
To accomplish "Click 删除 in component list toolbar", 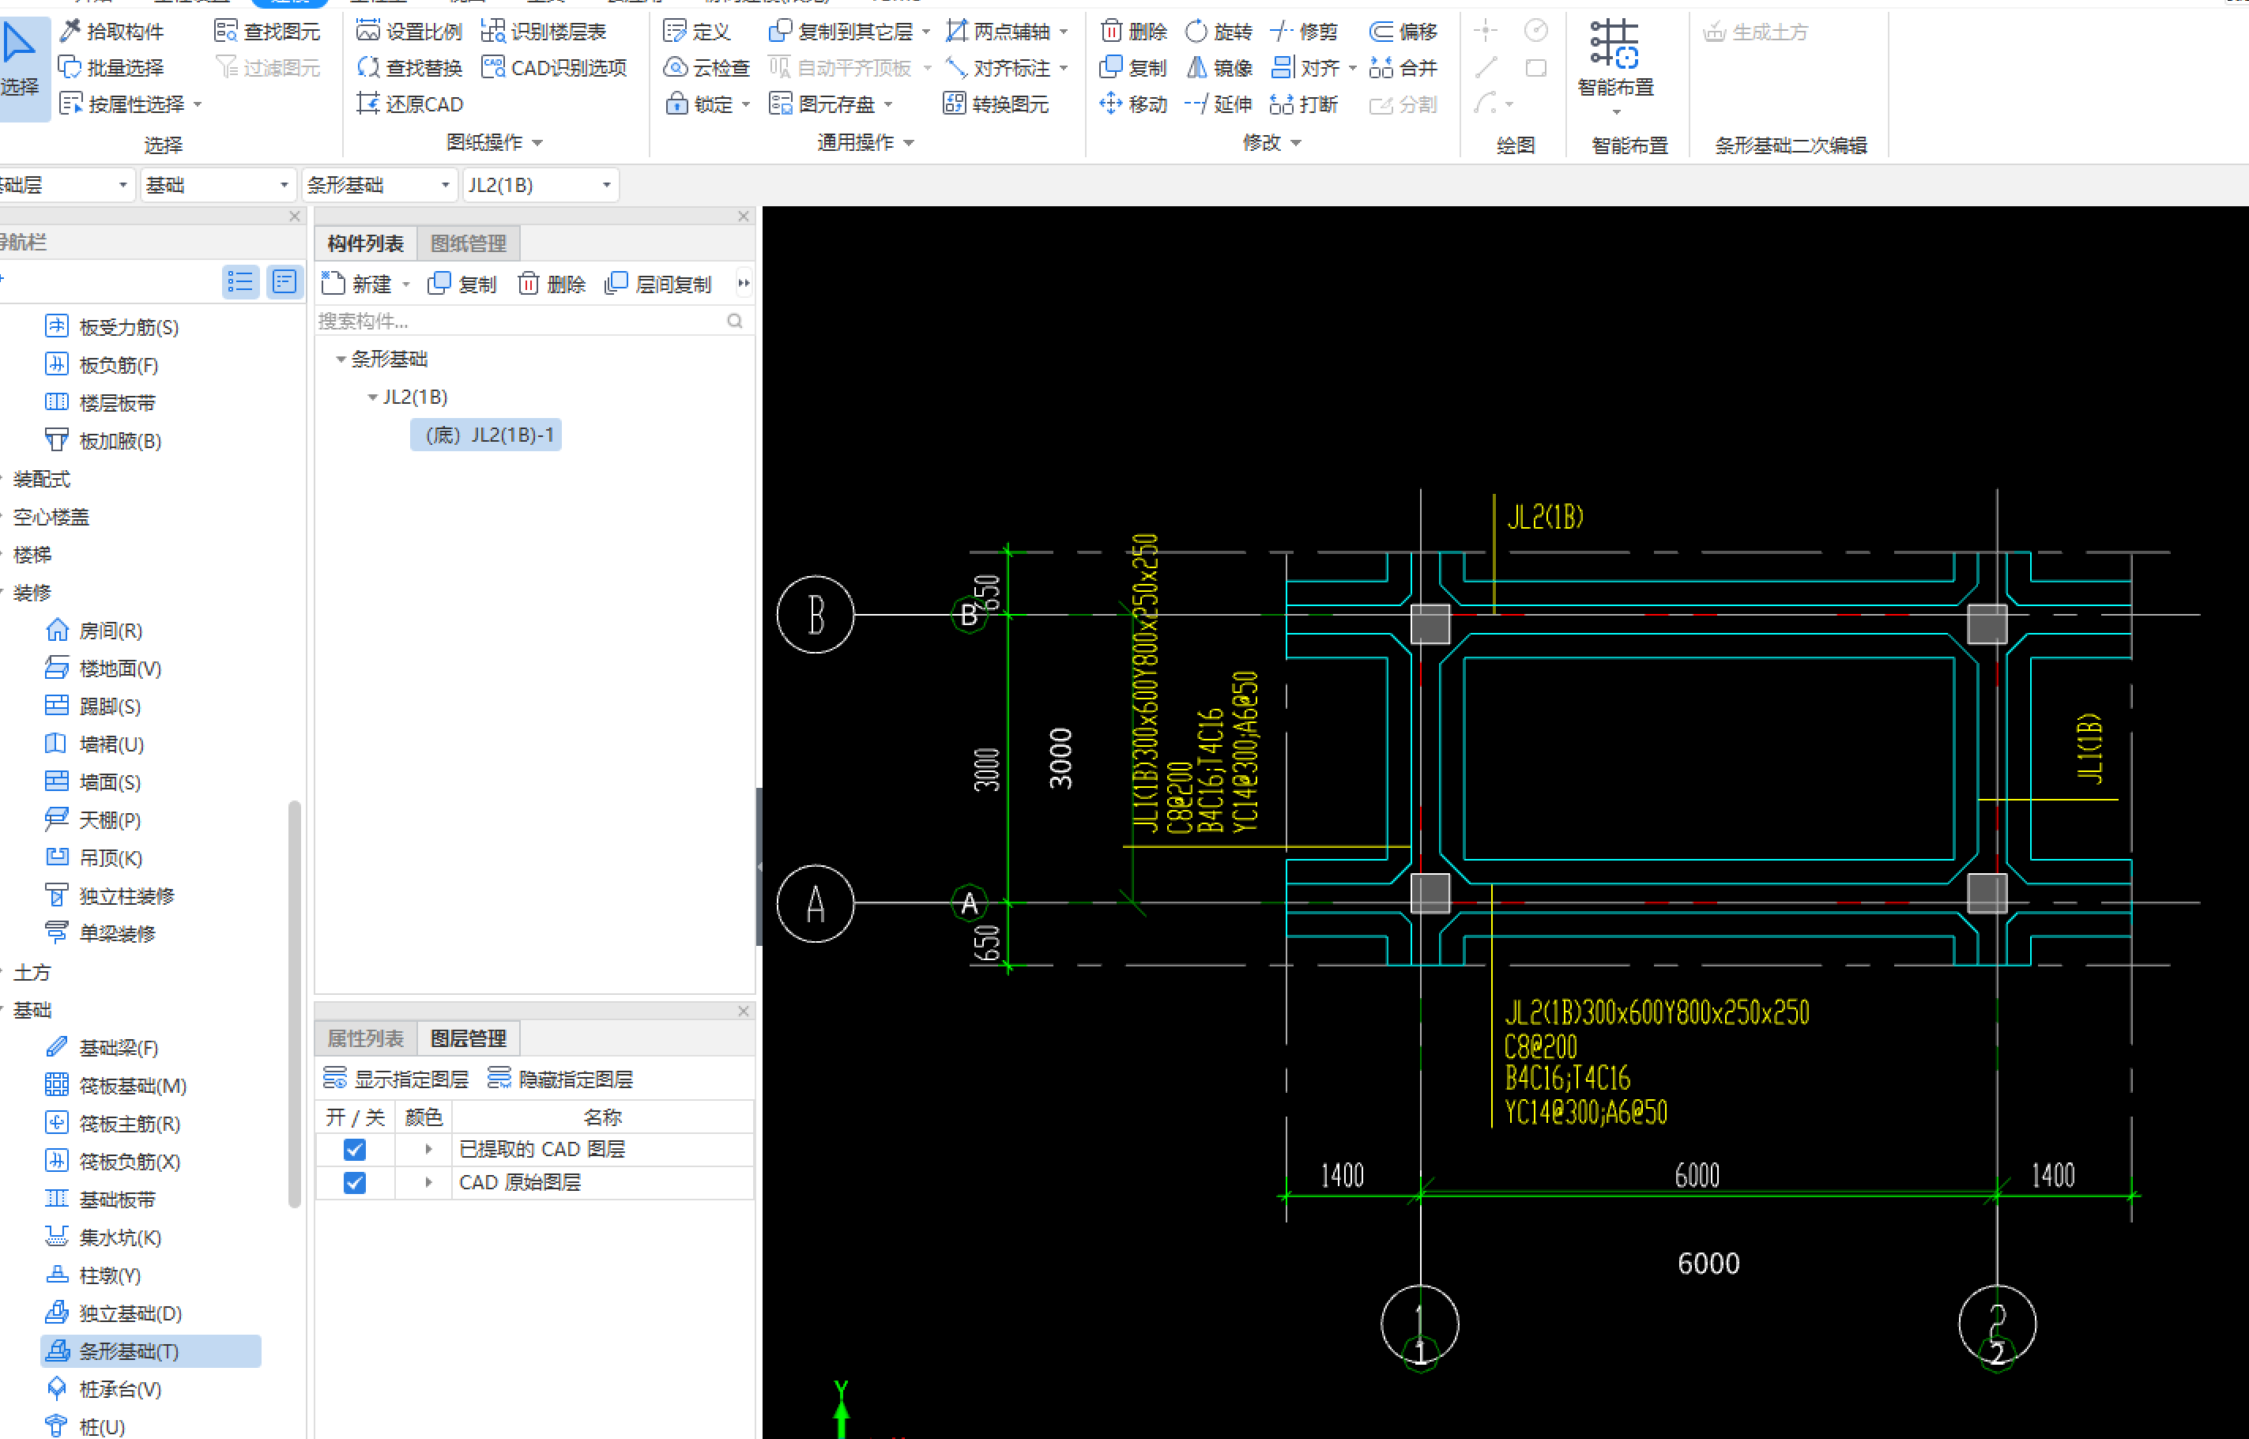I will [x=552, y=283].
